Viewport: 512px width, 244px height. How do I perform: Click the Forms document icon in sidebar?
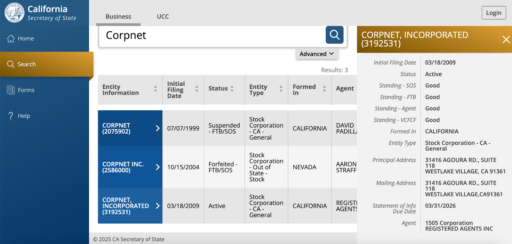[x=11, y=90]
